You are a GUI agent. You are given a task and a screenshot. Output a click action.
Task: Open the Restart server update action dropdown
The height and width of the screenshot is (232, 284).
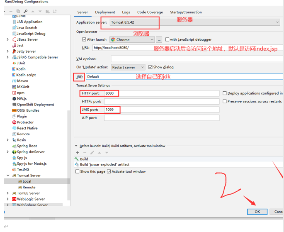pyautogui.click(x=128, y=67)
